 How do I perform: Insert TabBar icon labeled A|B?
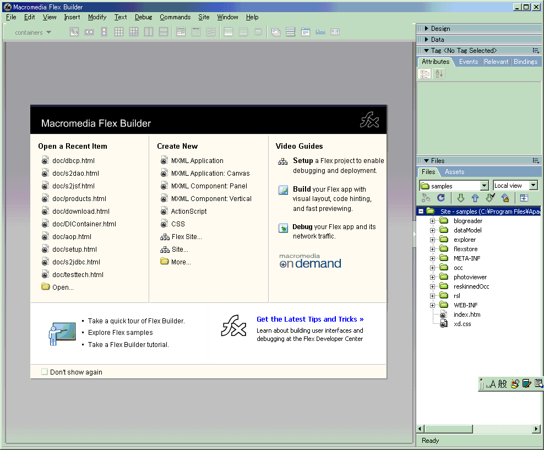[335, 32]
